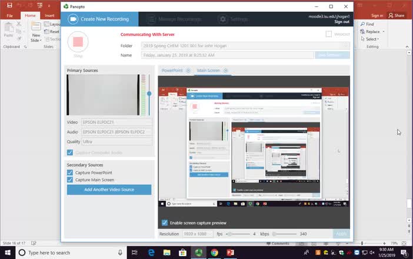Switch to Manage Recordings tab

[174, 19]
